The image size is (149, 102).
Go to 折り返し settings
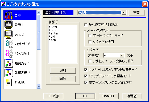(x=20, y=83)
